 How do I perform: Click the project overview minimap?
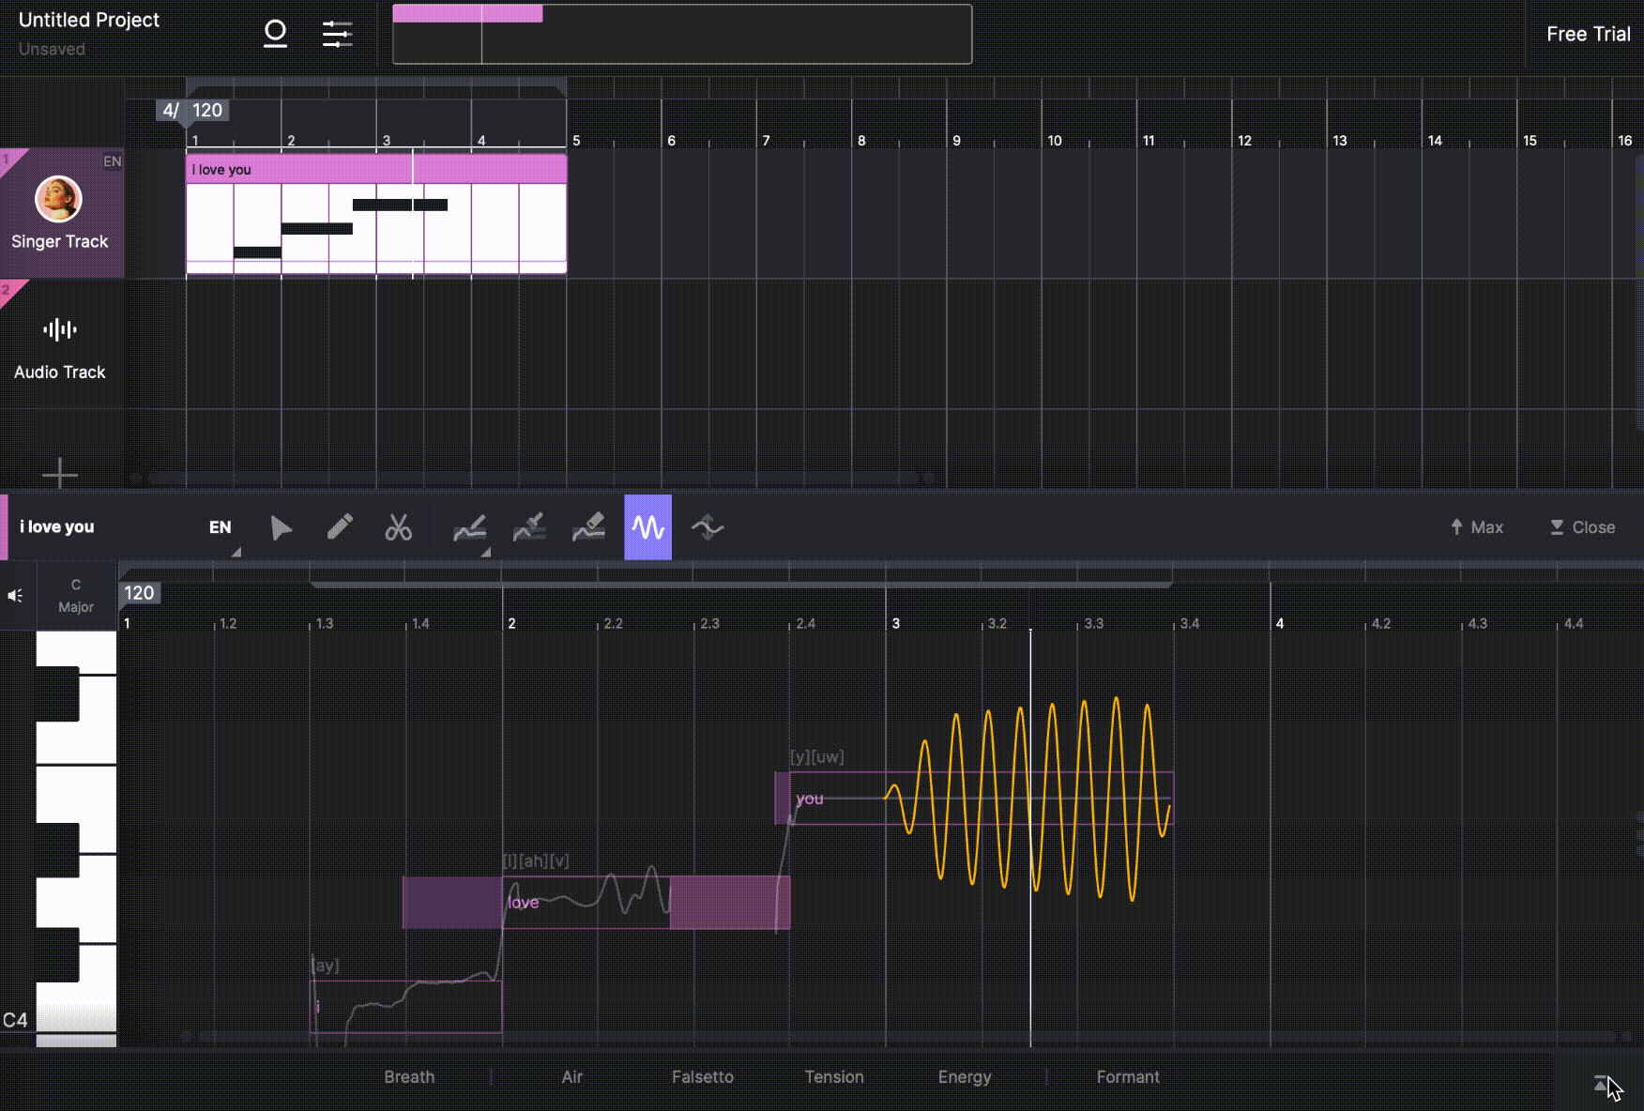coord(682,34)
